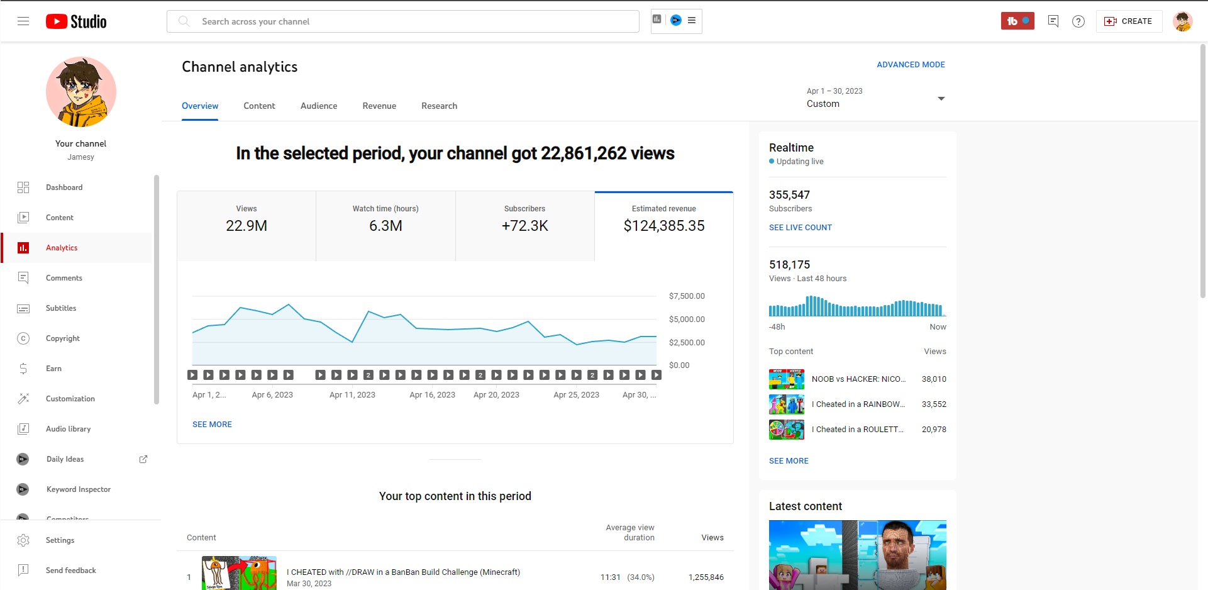This screenshot has width=1208, height=590.
Task: Click the YouTube Studio logo
Action: point(76,21)
